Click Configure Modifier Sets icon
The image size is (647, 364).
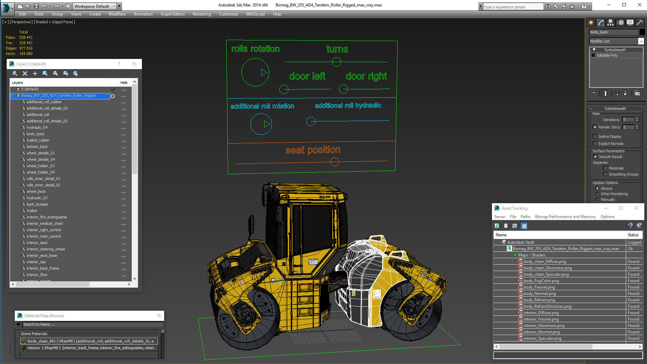(637, 93)
